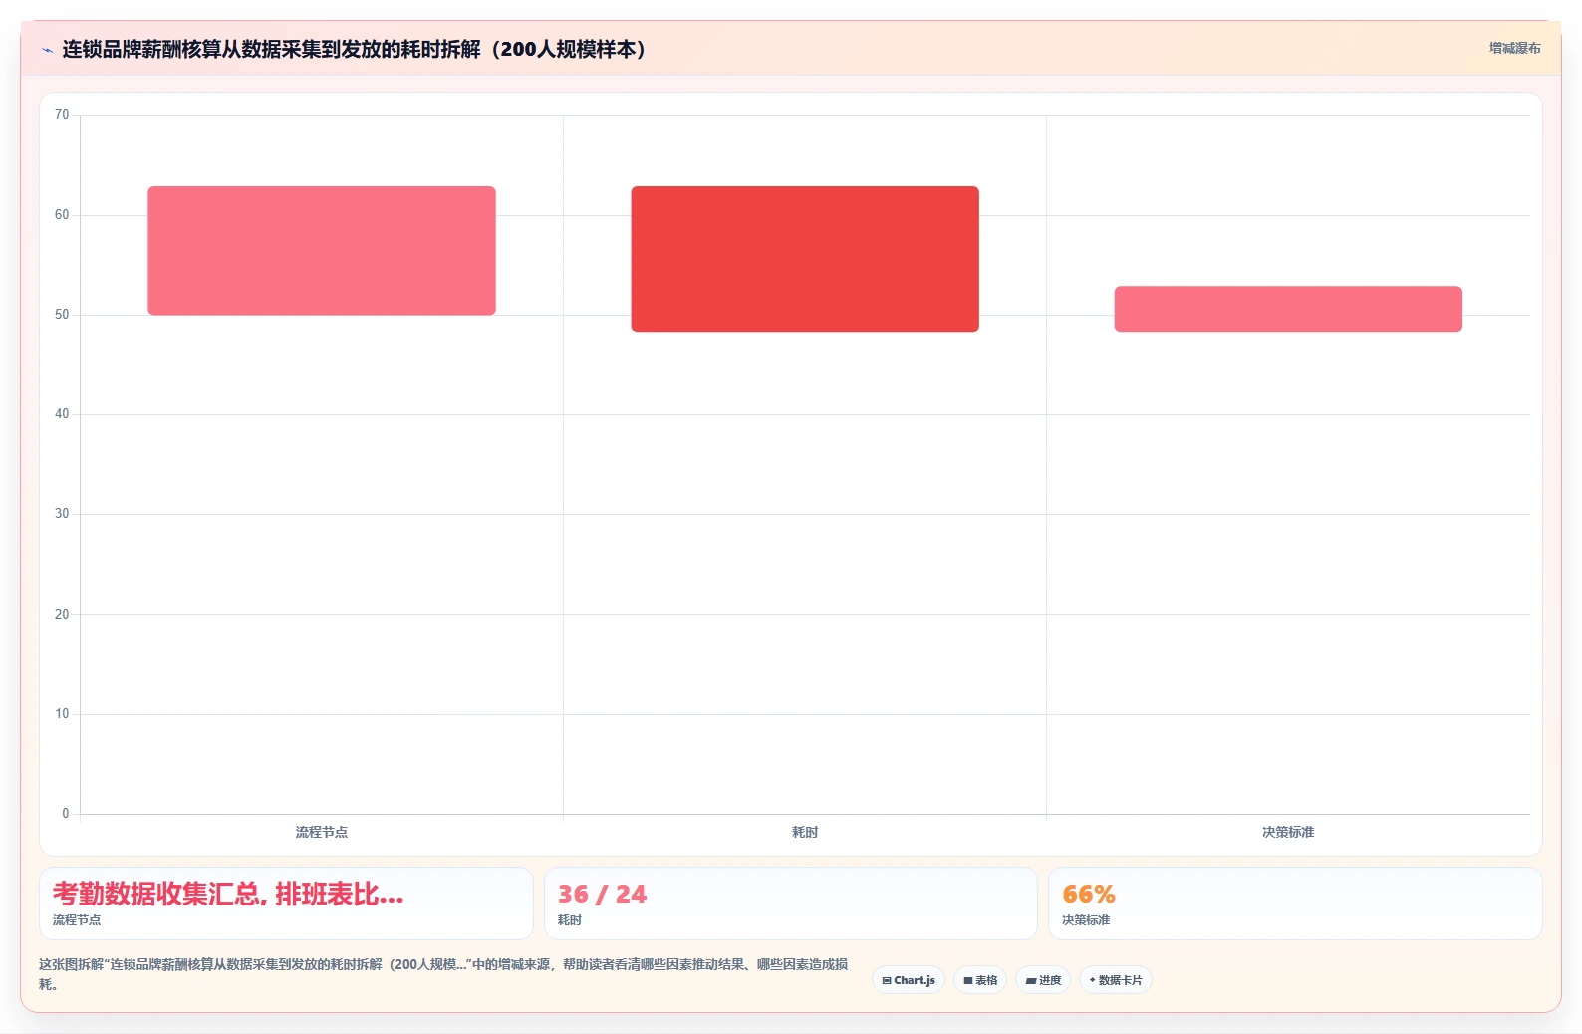Click the Chart.js chip

coord(909,980)
